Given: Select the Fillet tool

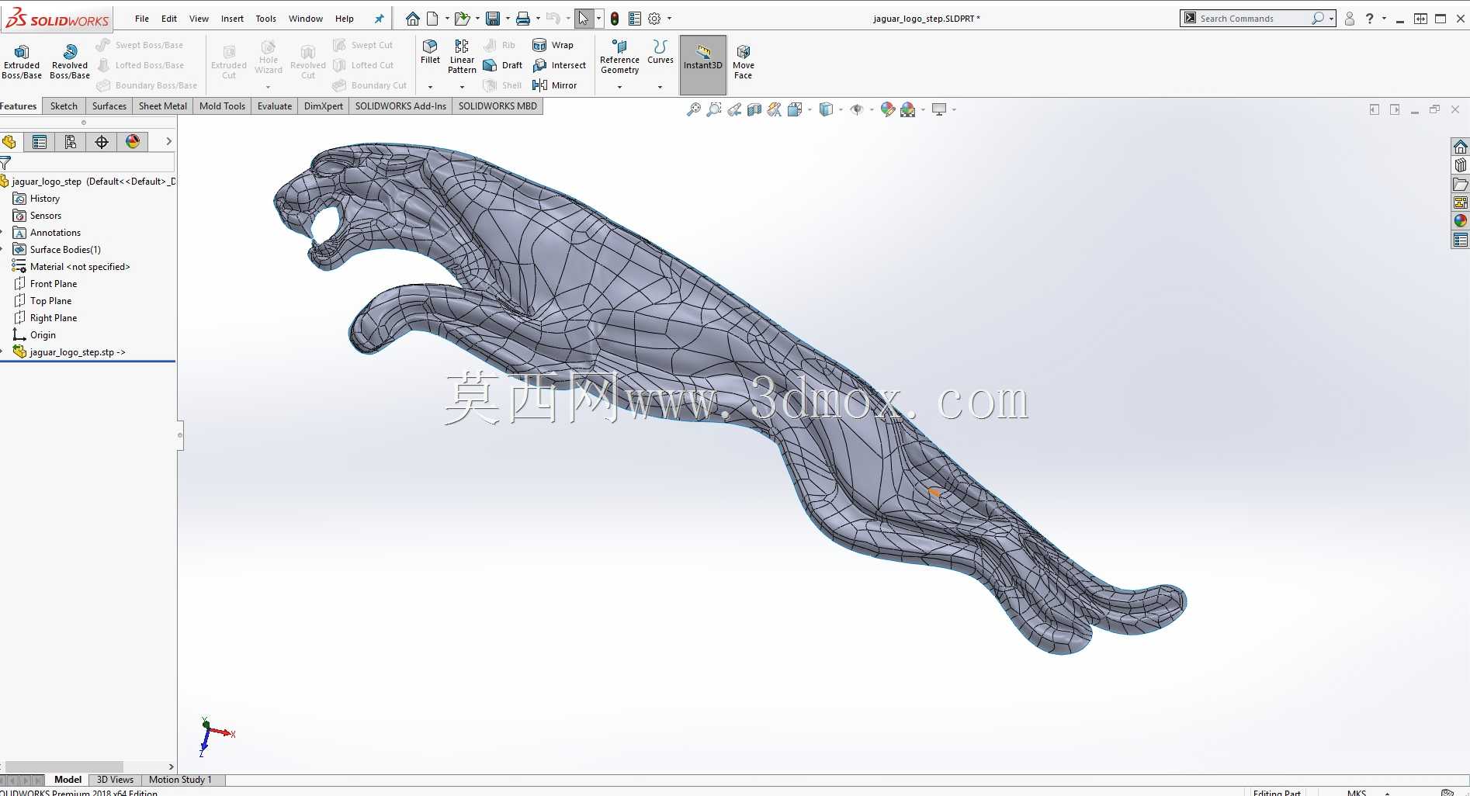Looking at the screenshot, I should (430, 51).
